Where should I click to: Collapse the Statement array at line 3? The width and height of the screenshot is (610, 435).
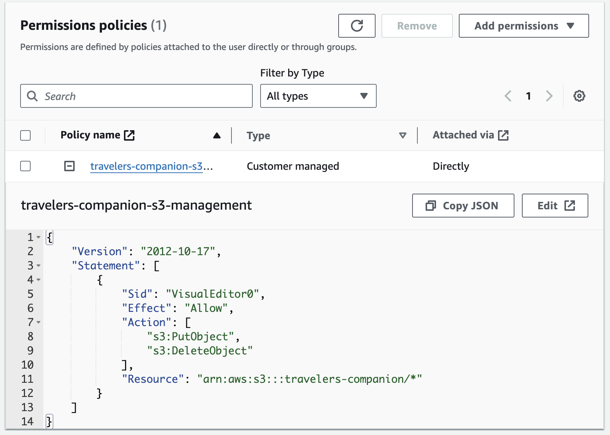click(x=38, y=266)
